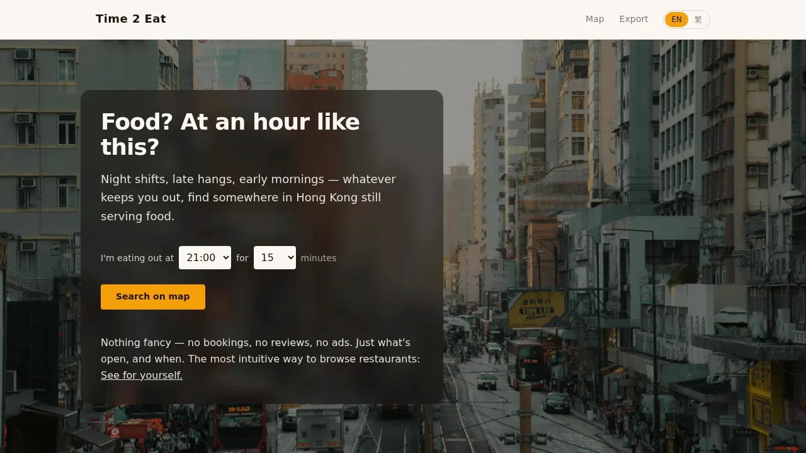The height and width of the screenshot is (453, 806).
Task: Switch language to Traditional Chinese 繁
Action: coord(698,20)
